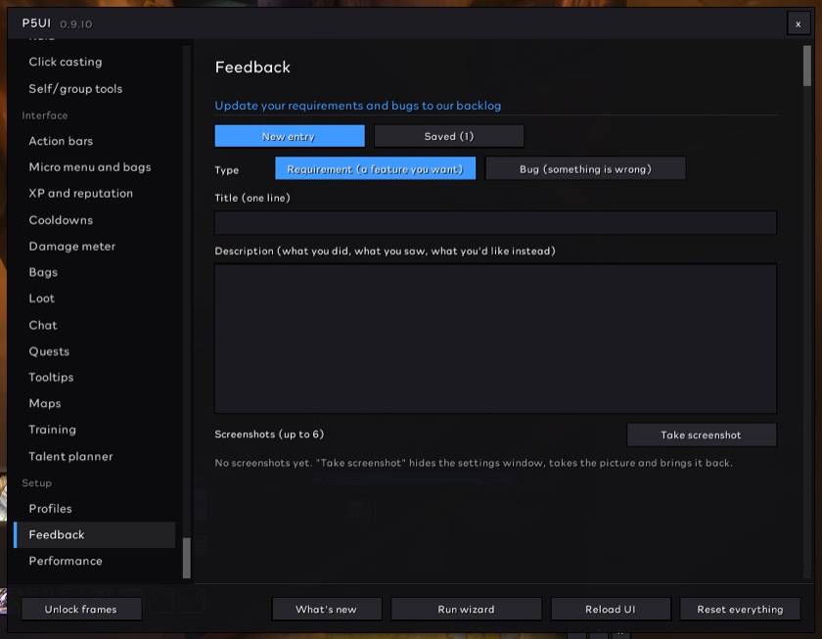Click Reset everything button

point(740,609)
